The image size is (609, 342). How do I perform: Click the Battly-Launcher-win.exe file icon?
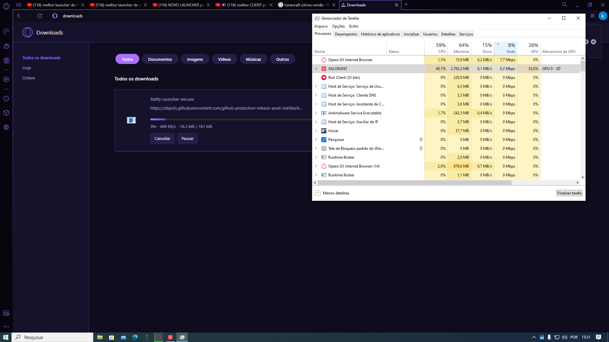coord(131,120)
